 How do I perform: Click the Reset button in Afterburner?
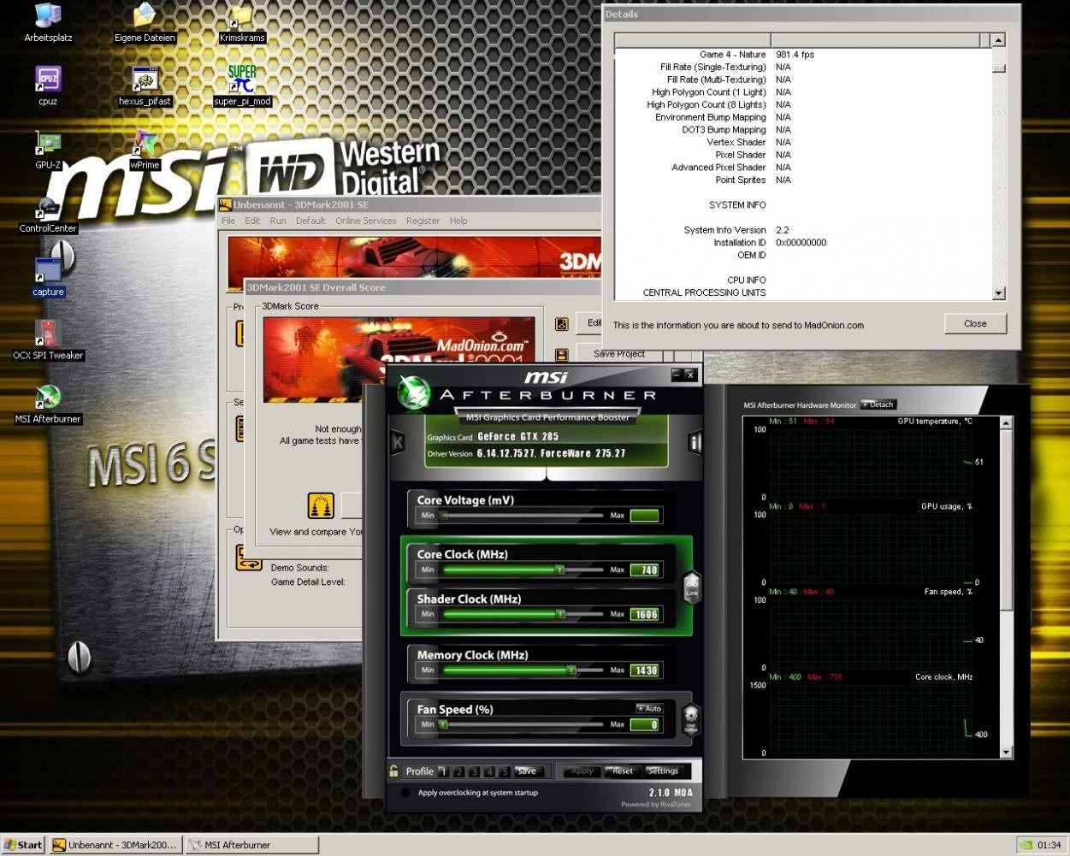(x=623, y=770)
